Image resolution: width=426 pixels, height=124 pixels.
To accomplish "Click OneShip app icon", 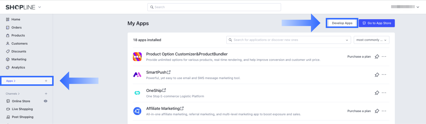I will click(137, 93).
